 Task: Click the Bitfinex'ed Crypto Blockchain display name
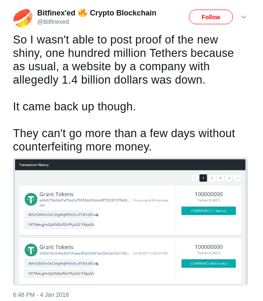pos(97,13)
